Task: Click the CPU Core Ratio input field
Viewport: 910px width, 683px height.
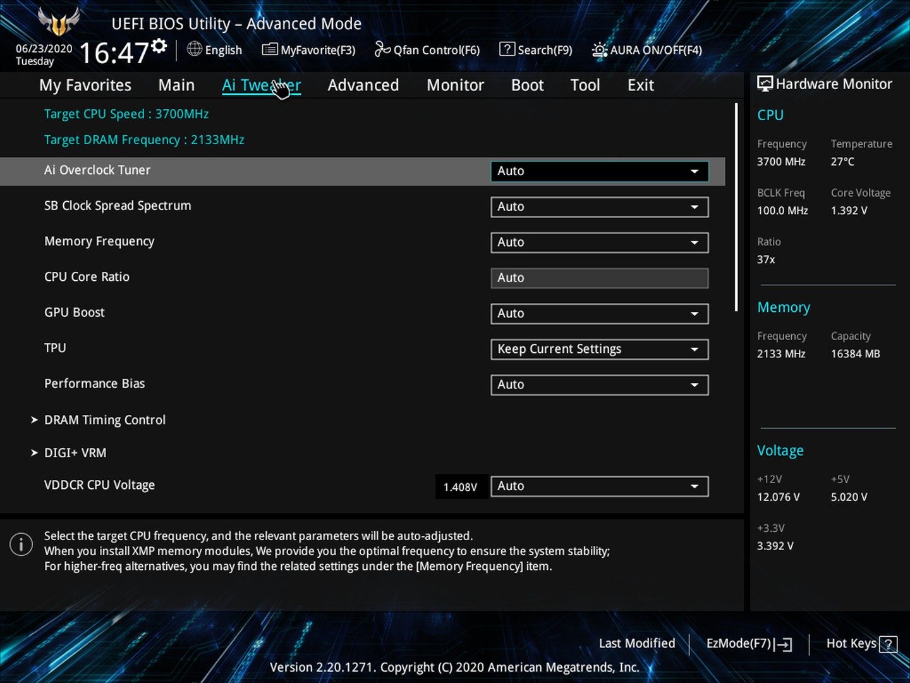Action: pos(600,278)
